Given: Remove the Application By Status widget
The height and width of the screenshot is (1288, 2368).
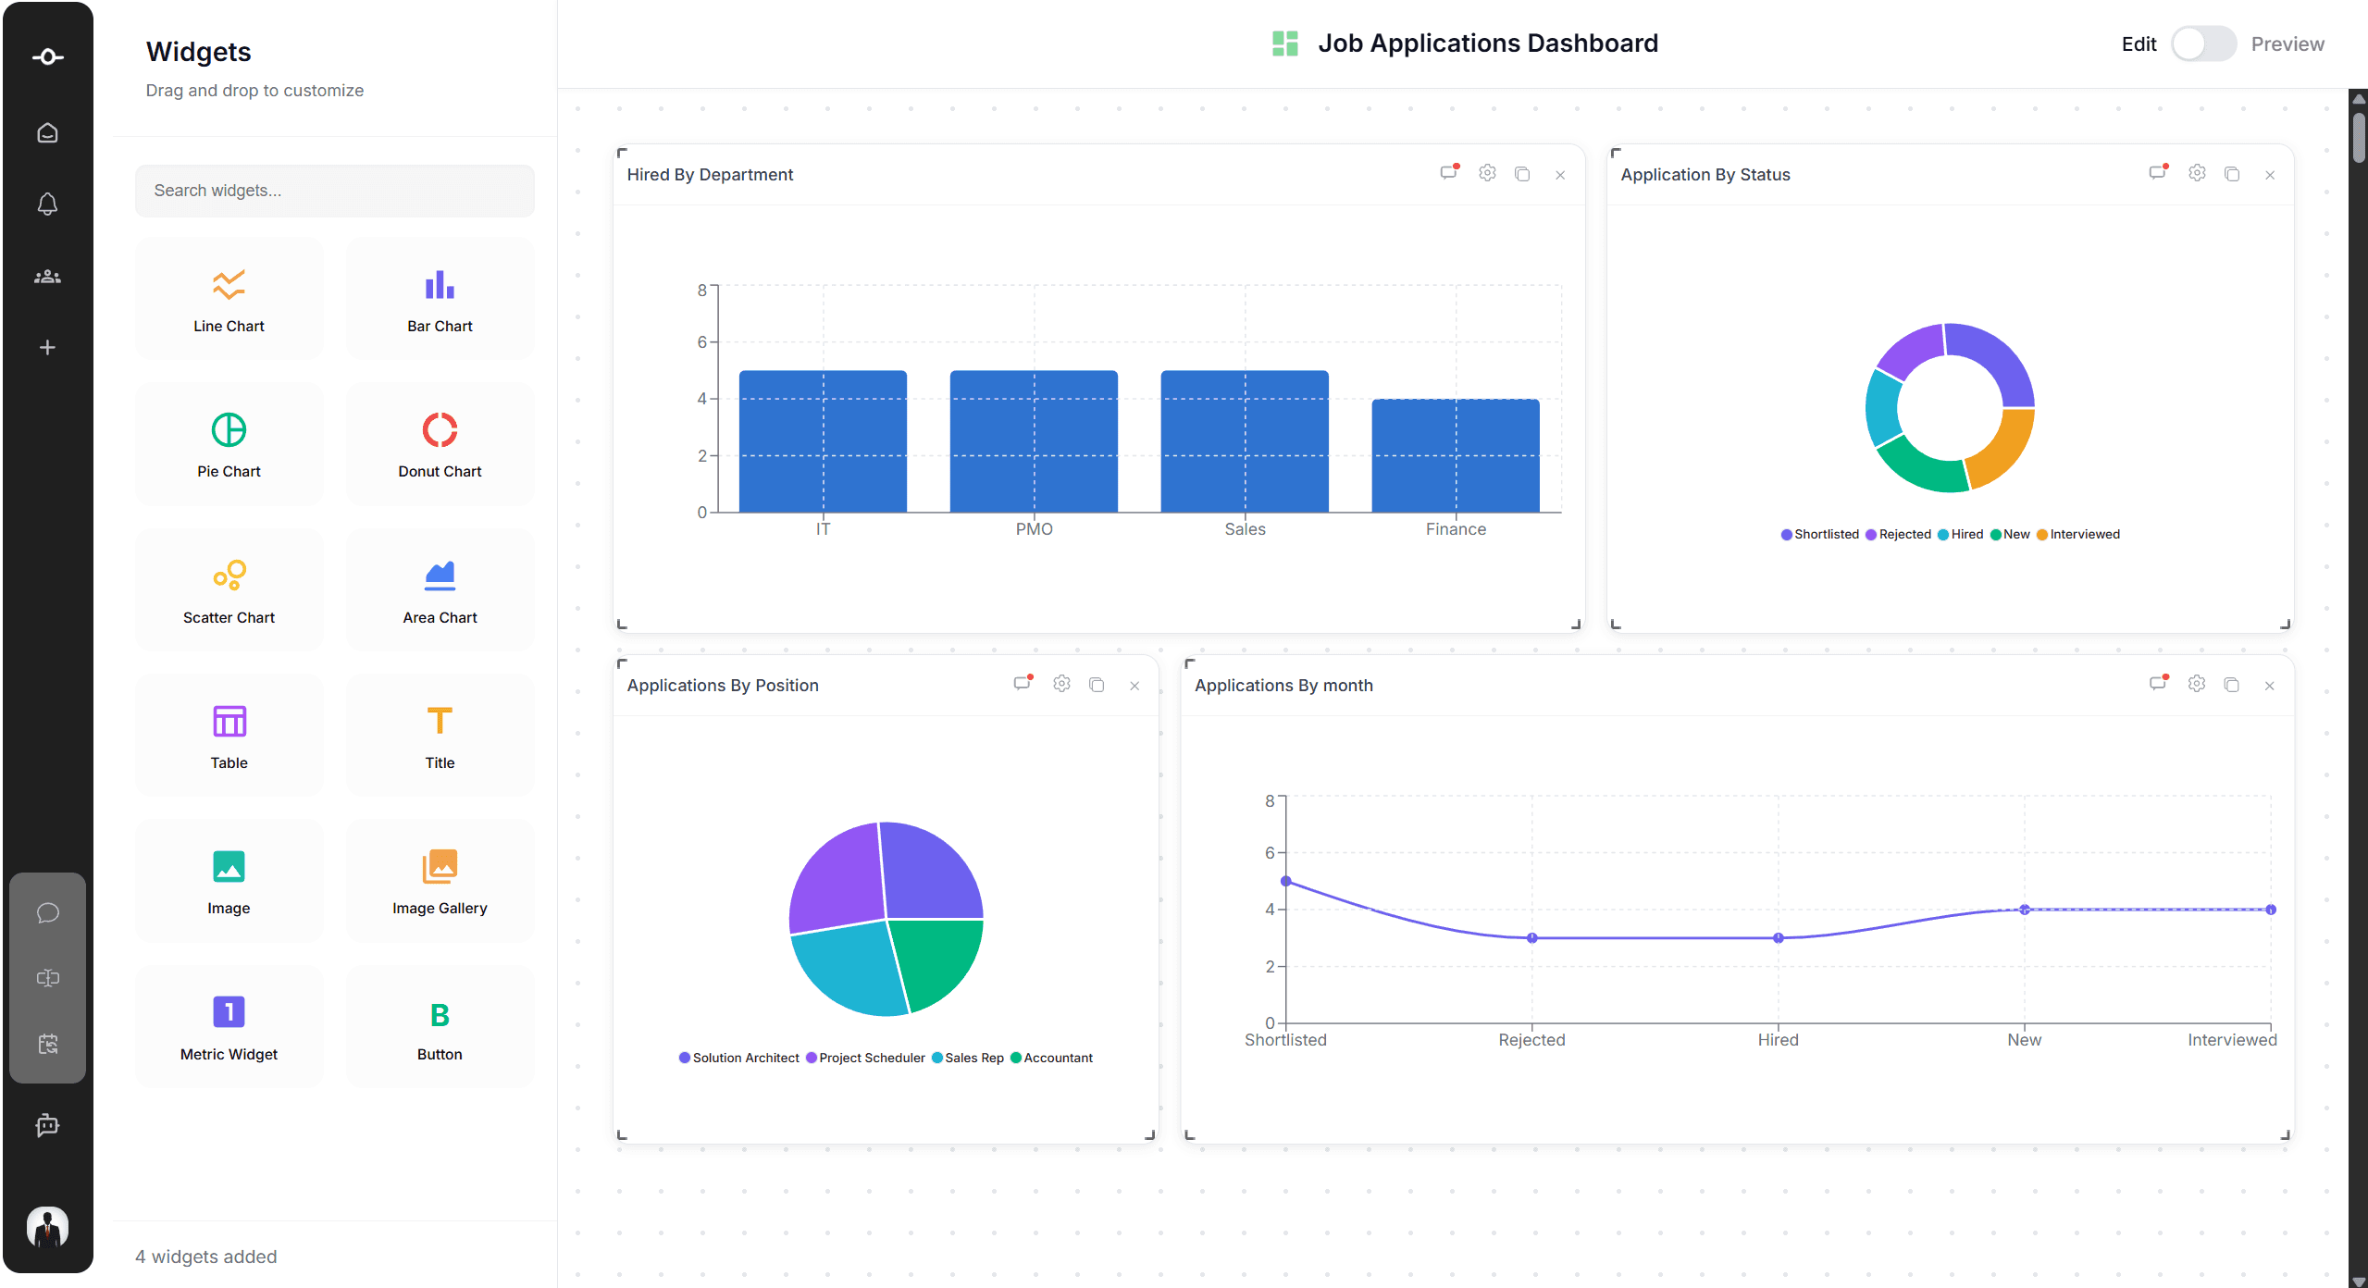Looking at the screenshot, I should tap(2270, 175).
